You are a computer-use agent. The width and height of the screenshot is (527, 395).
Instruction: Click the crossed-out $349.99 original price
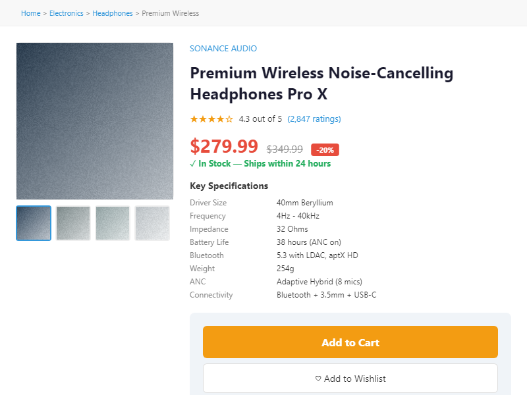pyautogui.click(x=285, y=149)
